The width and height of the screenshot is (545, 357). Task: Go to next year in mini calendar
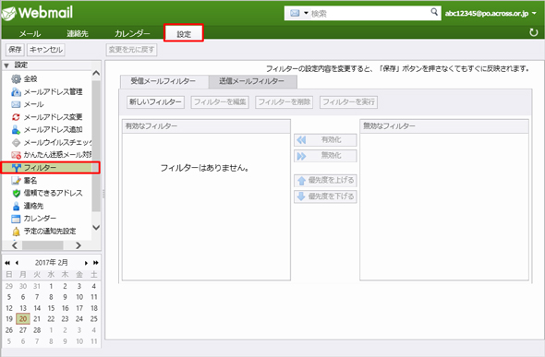(95, 263)
